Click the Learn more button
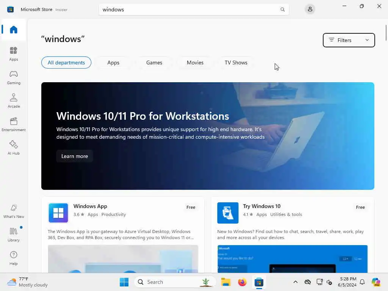Screen dimensions: 388x291 [75, 156]
